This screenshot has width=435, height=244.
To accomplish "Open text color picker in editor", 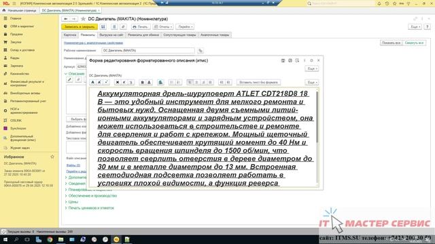I will click(x=149, y=83).
